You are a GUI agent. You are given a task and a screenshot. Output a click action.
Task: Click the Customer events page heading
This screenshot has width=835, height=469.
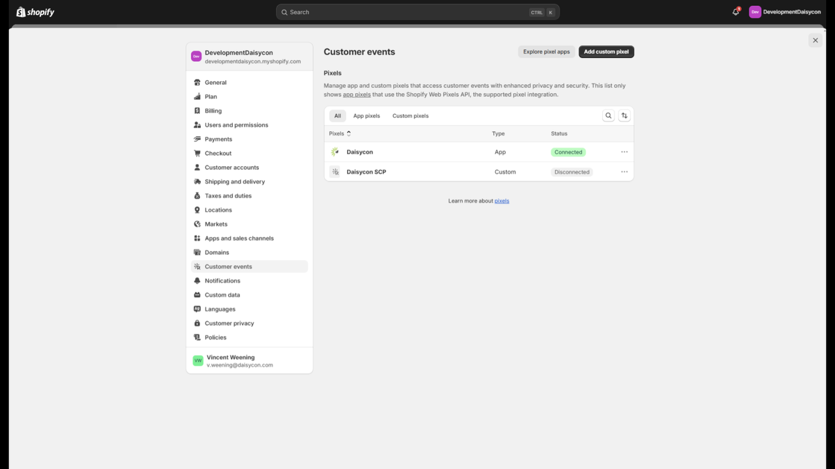[x=359, y=52]
